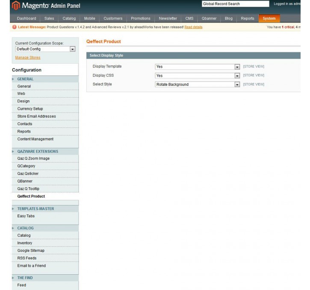Click the Display Template field label

107,67
